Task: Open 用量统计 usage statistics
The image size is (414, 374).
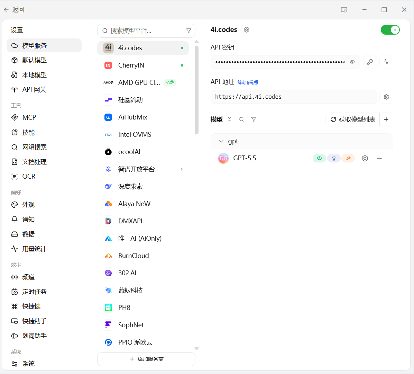Action: pyautogui.click(x=44, y=249)
